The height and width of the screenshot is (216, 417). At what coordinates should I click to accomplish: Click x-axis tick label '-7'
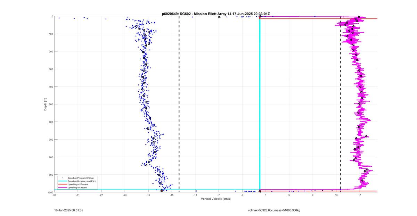tap(219, 195)
